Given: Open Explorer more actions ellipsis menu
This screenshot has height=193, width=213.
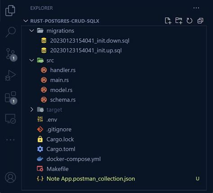Looking at the screenshot, I should [x=196, y=8].
